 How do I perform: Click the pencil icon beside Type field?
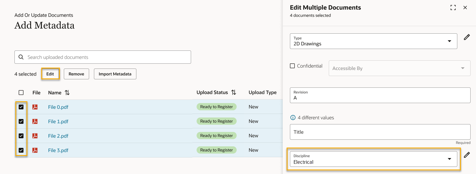click(x=467, y=37)
